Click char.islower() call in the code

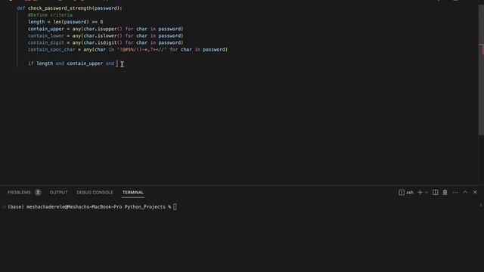click(x=103, y=36)
